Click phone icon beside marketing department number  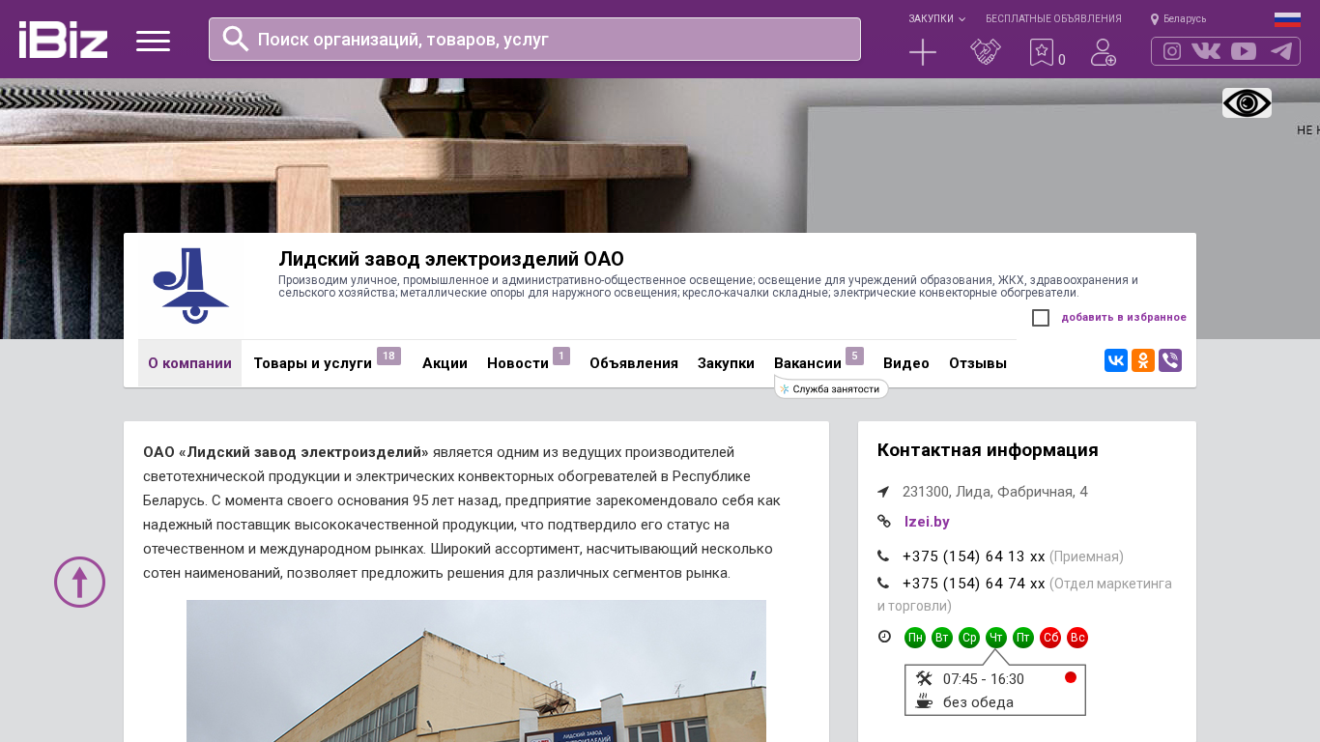pyautogui.click(x=883, y=584)
